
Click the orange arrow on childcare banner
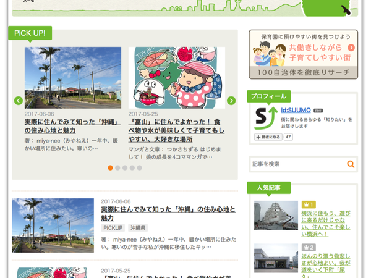click(351, 48)
